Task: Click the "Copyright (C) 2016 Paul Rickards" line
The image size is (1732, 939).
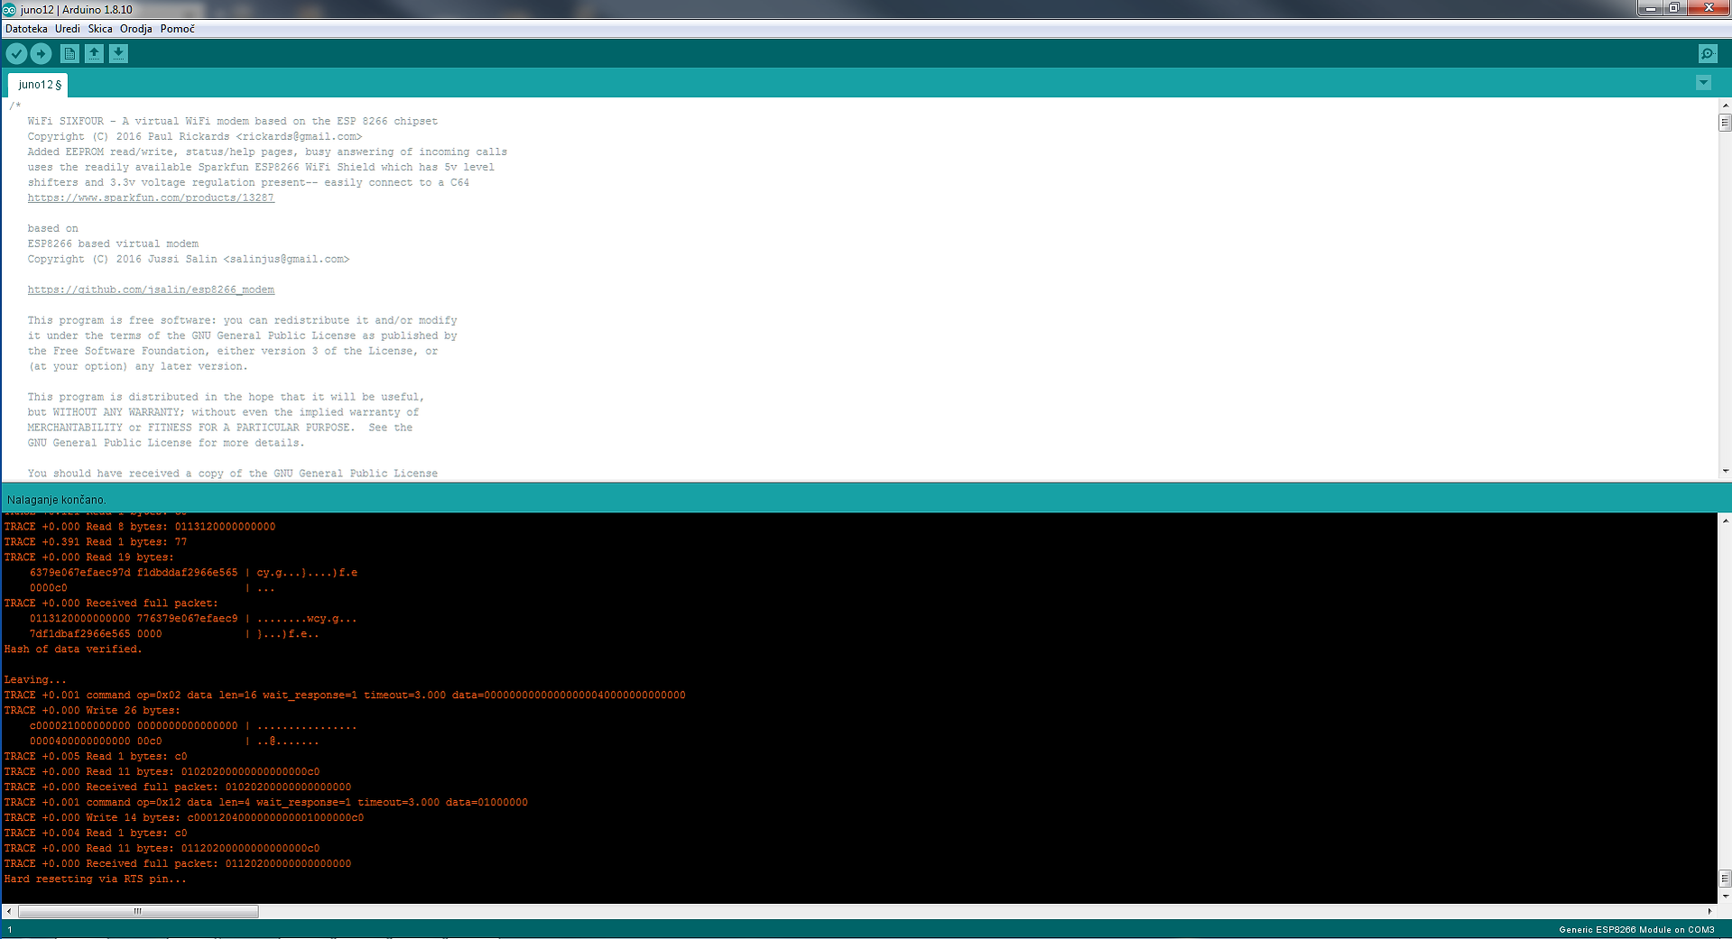Action: click(x=194, y=136)
